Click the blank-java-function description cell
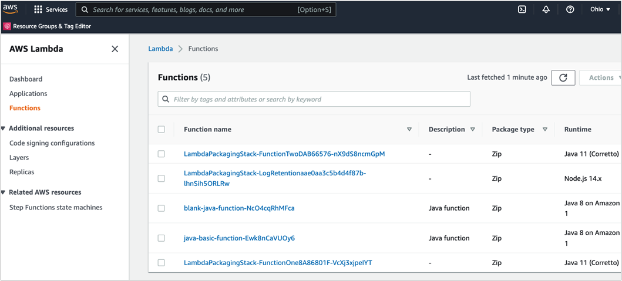Image resolution: width=622 pixels, height=281 pixels. click(x=449, y=208)
